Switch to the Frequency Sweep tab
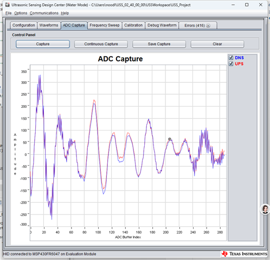Viewport: 270px width, 260px height. coord(105,25)
